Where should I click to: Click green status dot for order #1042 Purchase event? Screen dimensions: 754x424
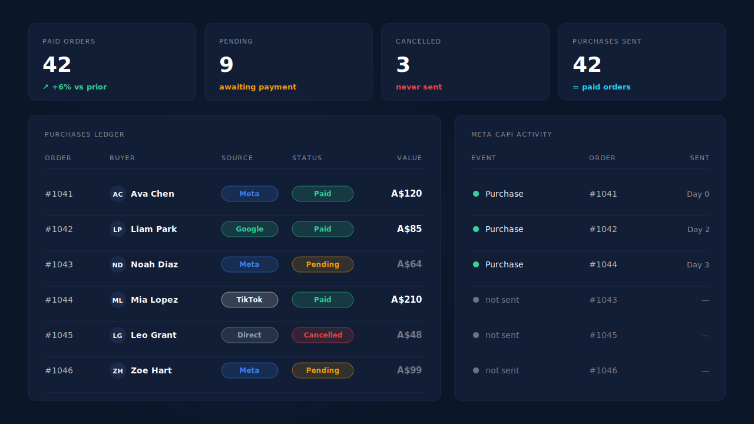(476, 229)
